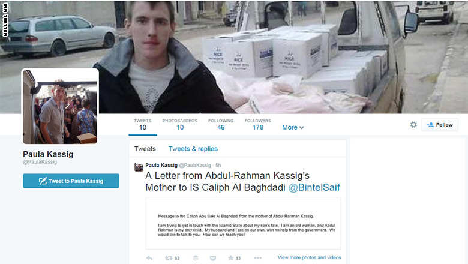Image resolution: width=468 pixels, height=264 pixels.
Task: Open the three-dots more actions on the tweet
Action: pyautogui.click(x=258, y=258)
